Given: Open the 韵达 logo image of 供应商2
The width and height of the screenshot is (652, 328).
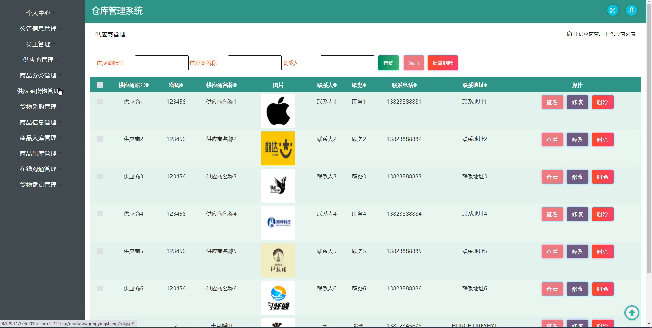Looking at the screenshot, I should click(278, 148).
